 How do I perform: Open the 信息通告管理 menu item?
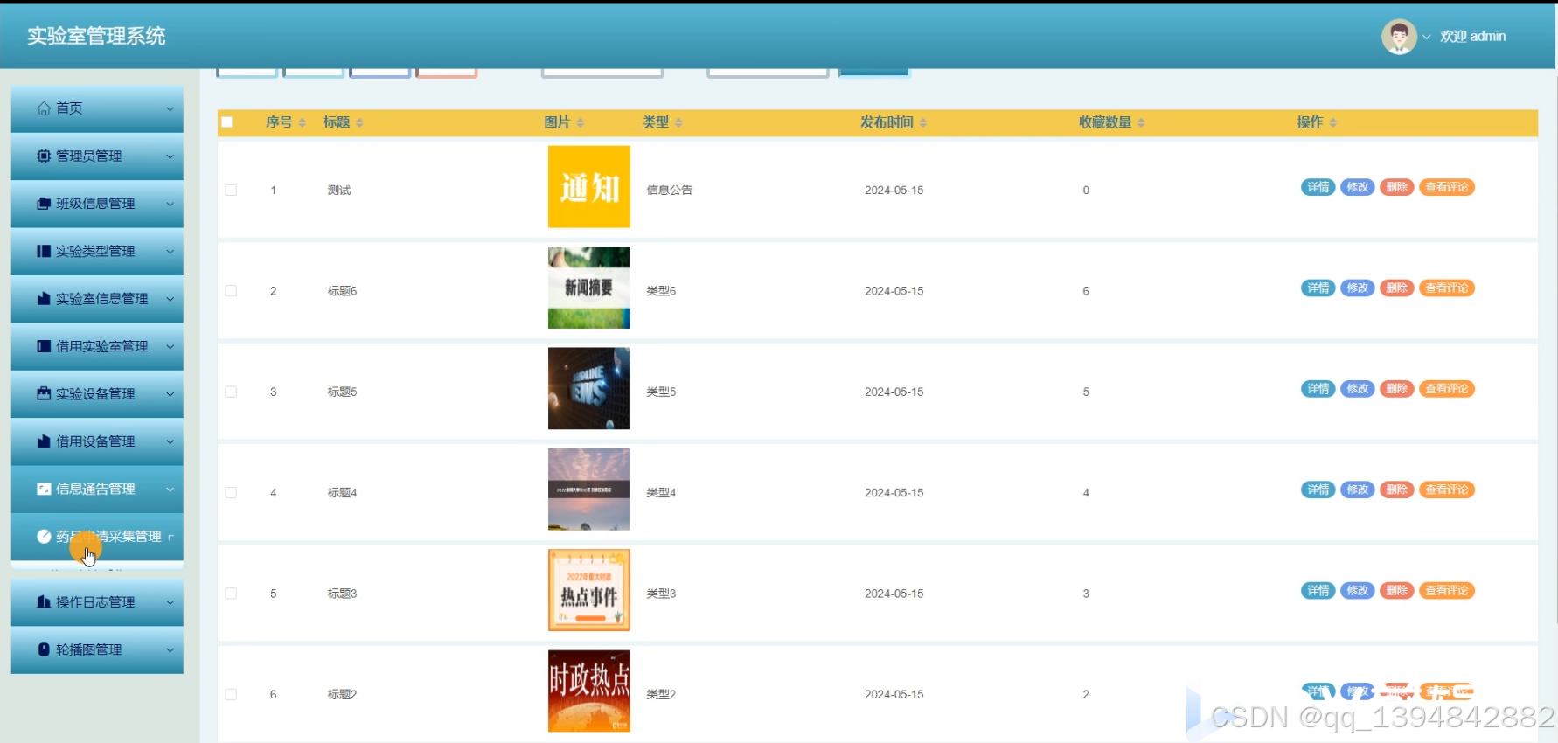point(97,489)
